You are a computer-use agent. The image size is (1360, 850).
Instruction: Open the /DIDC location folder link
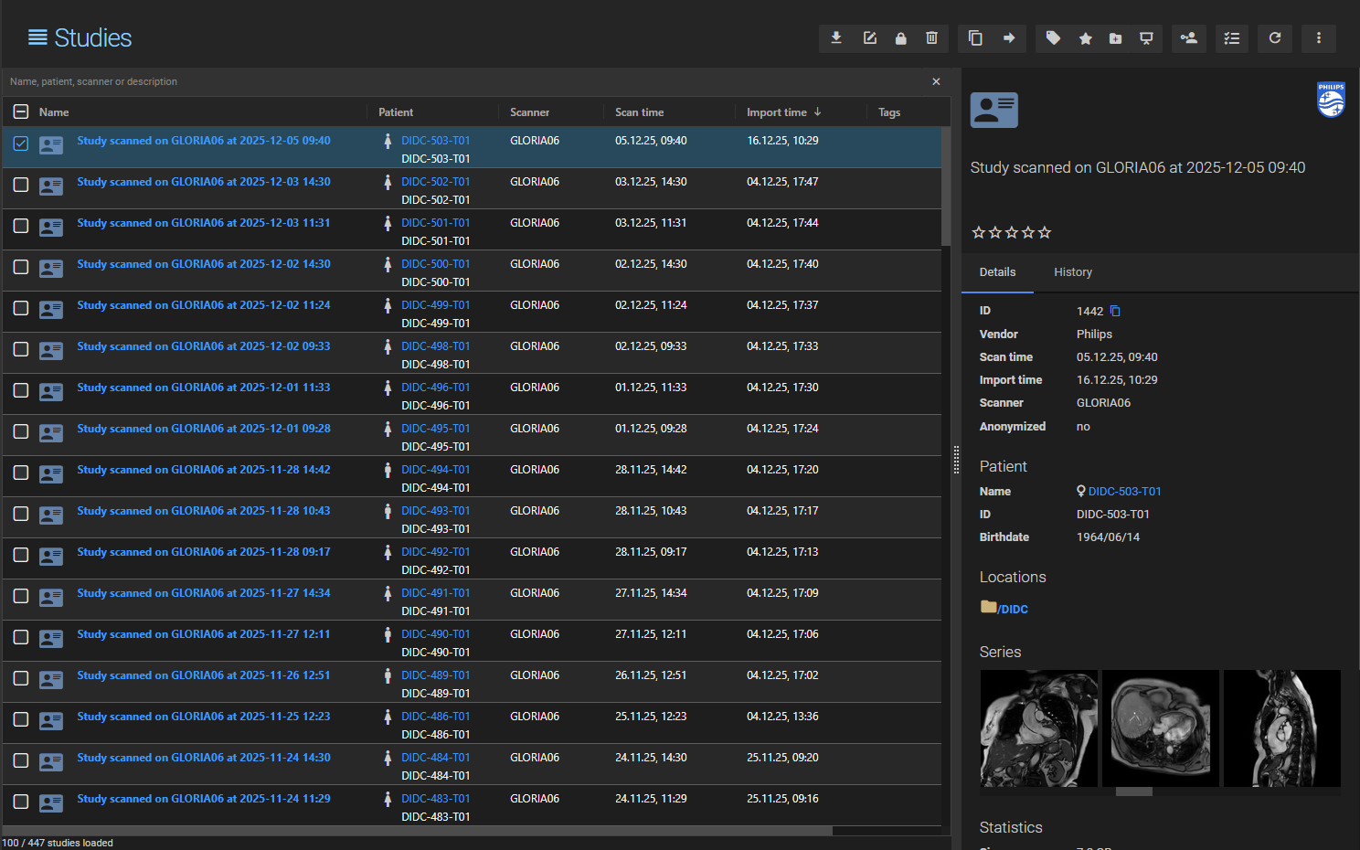click(1012, 609)
